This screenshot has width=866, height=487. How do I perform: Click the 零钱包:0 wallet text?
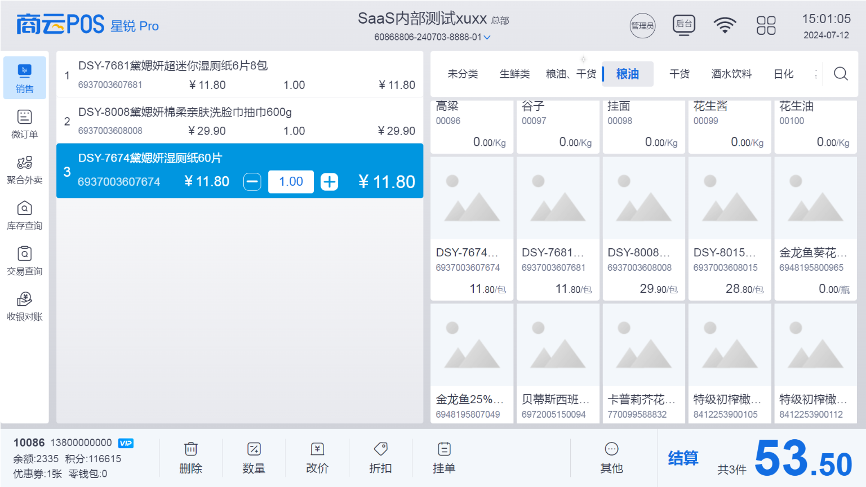tap(88, 474)
